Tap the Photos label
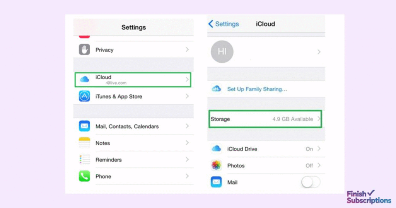The image size is (396, 208). pyautogui.click(x=236, y=165)
